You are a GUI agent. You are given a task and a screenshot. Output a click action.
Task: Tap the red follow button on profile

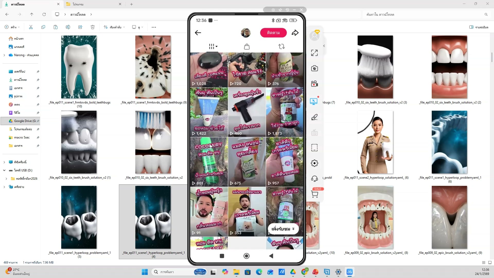[273, 33]
